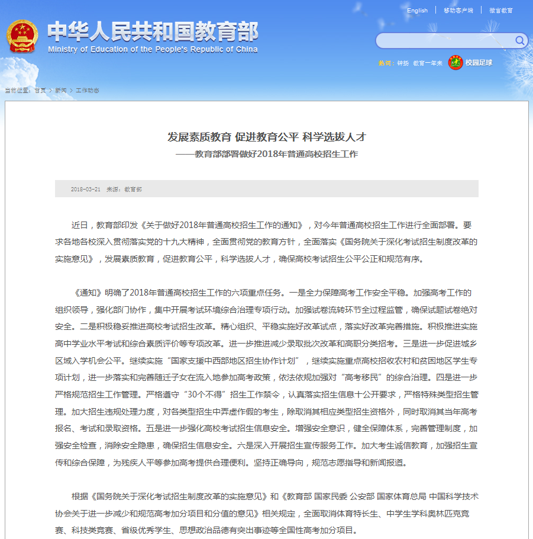
Task: Click the source label 来源：教育部
Action: [124, 189]
